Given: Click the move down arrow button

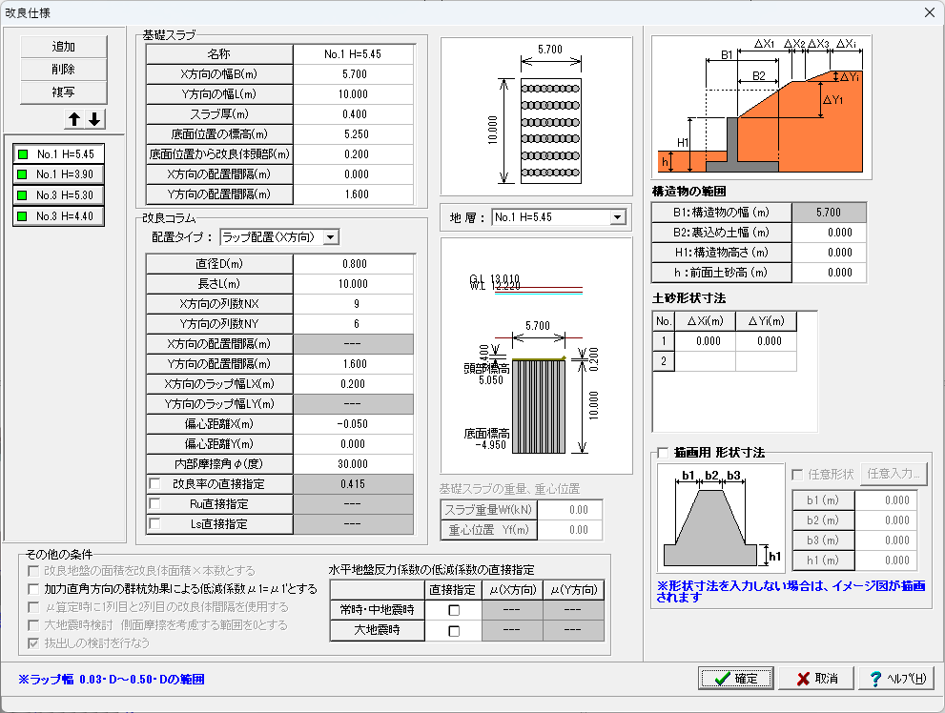Looking at the screenshot, I should pyautogui.click(x=94, y=119).
